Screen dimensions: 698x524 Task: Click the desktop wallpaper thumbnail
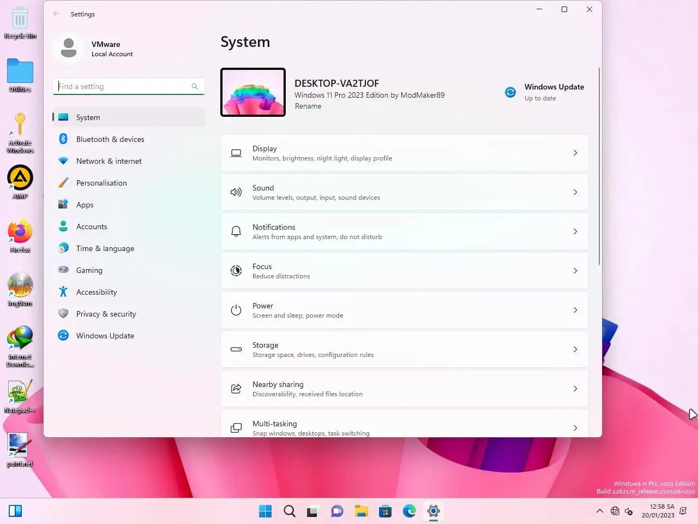pos(253,92)
